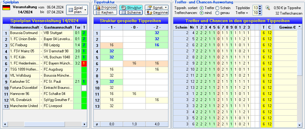Select SC Freiburg in the Spielplan

click(x=24, y=45)
